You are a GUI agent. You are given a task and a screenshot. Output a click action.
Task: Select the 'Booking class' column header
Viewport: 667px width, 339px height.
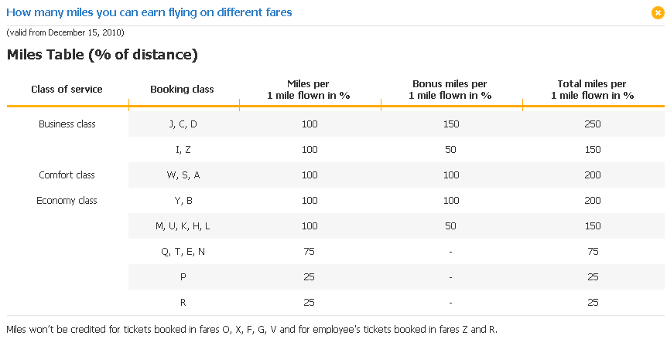pos(182,90)
